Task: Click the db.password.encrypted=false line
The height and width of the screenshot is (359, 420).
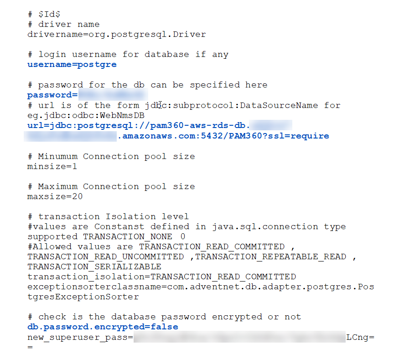Action: point(103,327)
